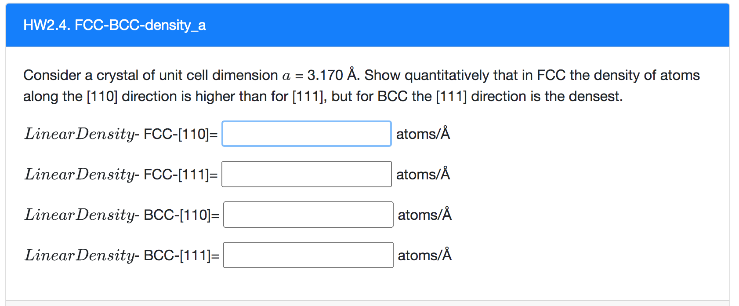This screenshot has width=739, height=306.
Task: Select the problem statement paragraph text
Action: tap(360, 85)
